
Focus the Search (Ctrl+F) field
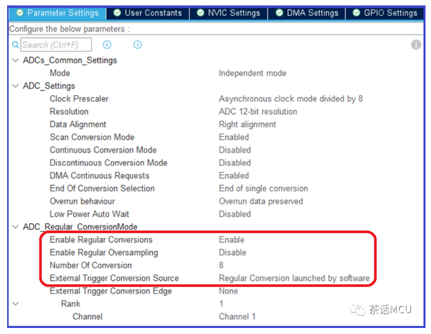click(56, 44)
